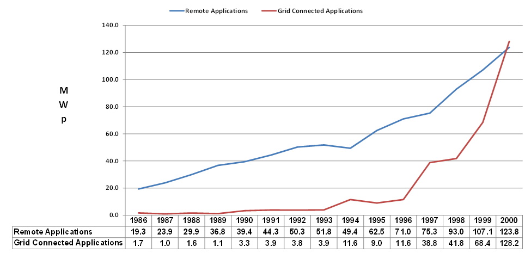
Task: Click the 2000 year column header
Action: [508, 221]
